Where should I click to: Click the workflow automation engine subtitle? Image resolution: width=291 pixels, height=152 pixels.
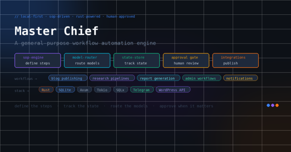pos(85,43)
